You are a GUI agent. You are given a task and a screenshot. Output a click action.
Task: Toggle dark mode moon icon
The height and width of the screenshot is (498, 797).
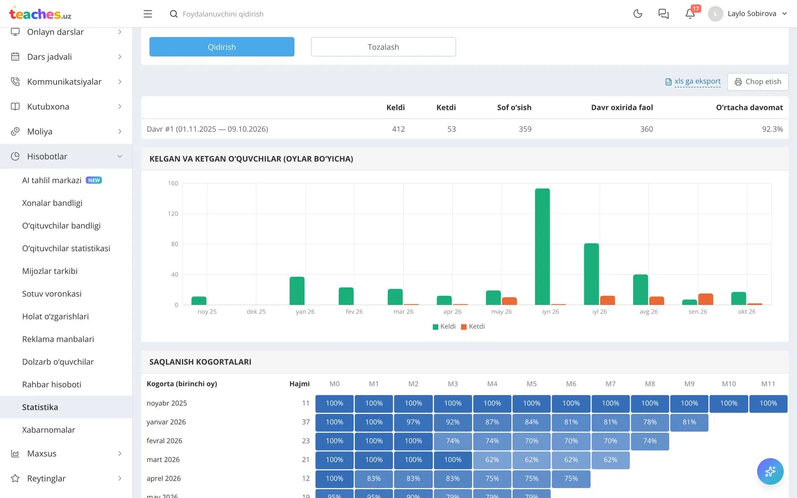(x=638, y=13)
